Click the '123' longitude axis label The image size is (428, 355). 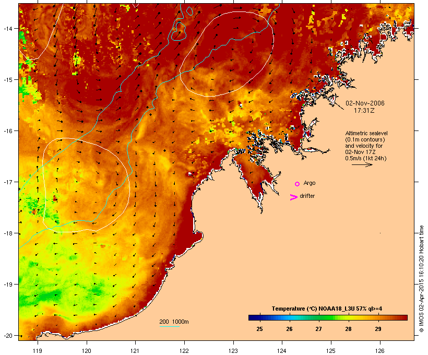[233, 351]
